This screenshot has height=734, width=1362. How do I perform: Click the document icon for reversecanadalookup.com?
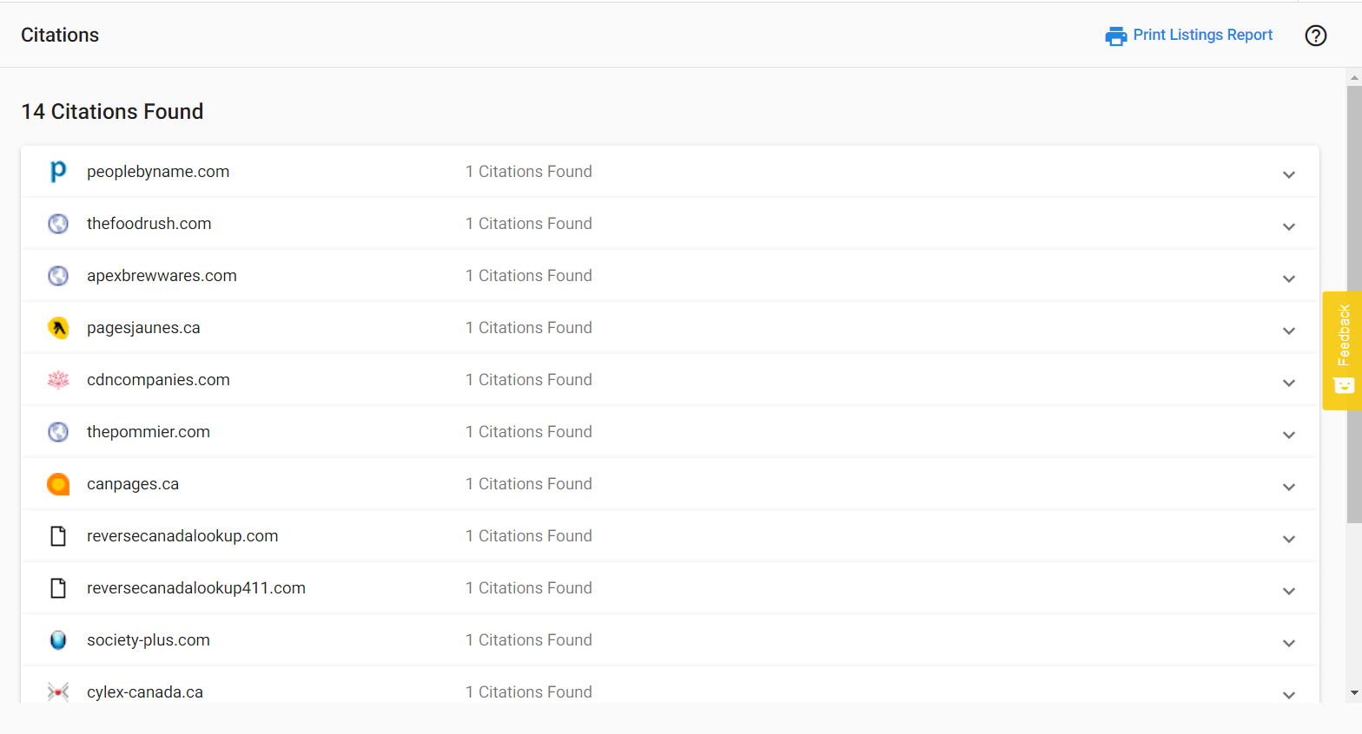58,536
